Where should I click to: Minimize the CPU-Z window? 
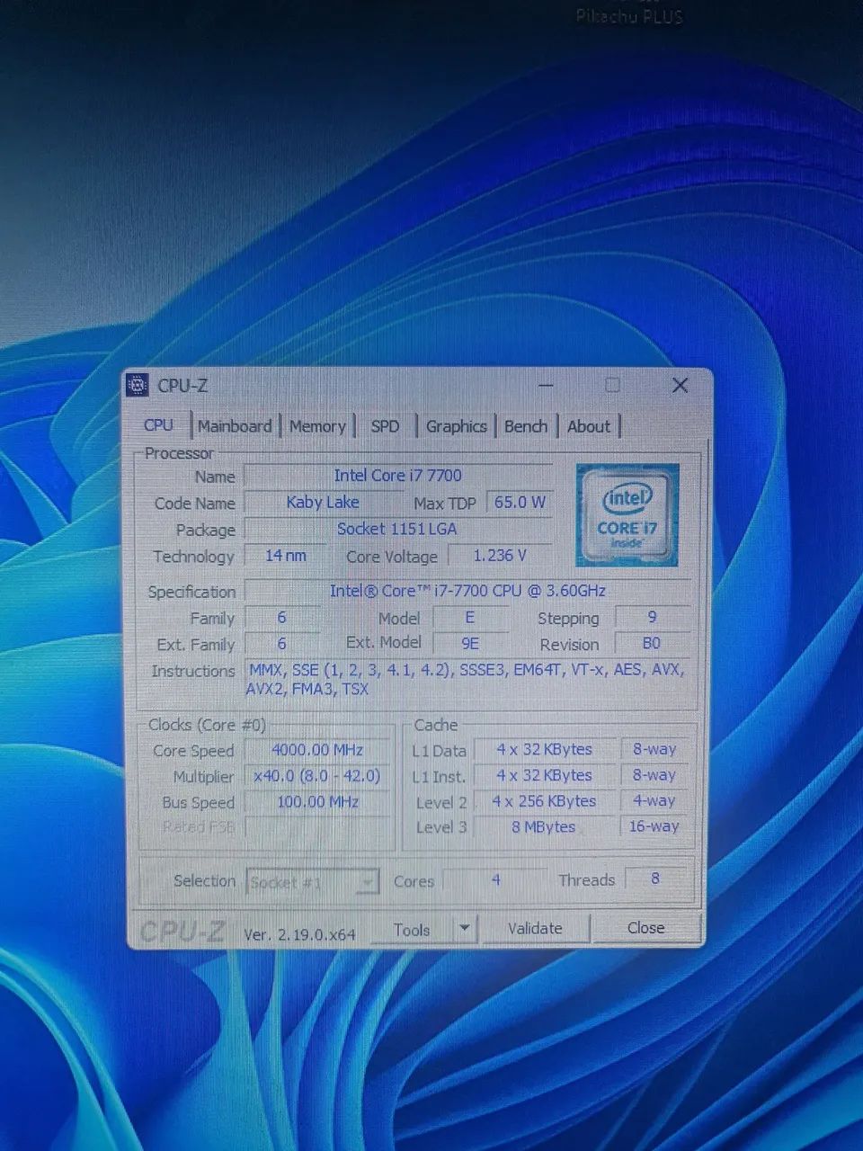pyautogui.click(x=546, y=386)
